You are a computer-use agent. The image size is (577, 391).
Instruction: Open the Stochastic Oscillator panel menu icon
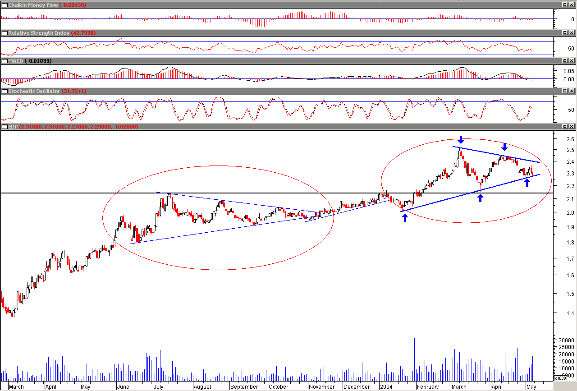[x=5, y=91]
